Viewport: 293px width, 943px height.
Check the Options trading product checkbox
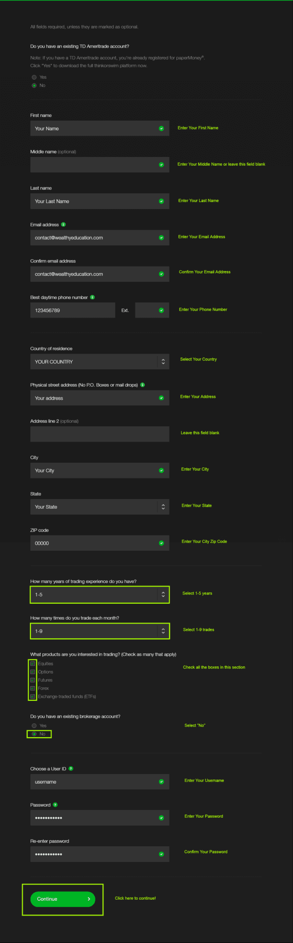(x=32, y=672)
